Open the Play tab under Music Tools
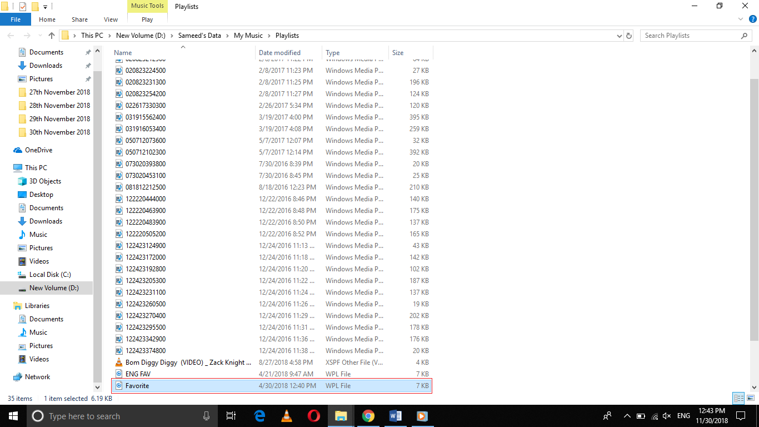Viewport: 759px width, 427px height. point(147,18)
